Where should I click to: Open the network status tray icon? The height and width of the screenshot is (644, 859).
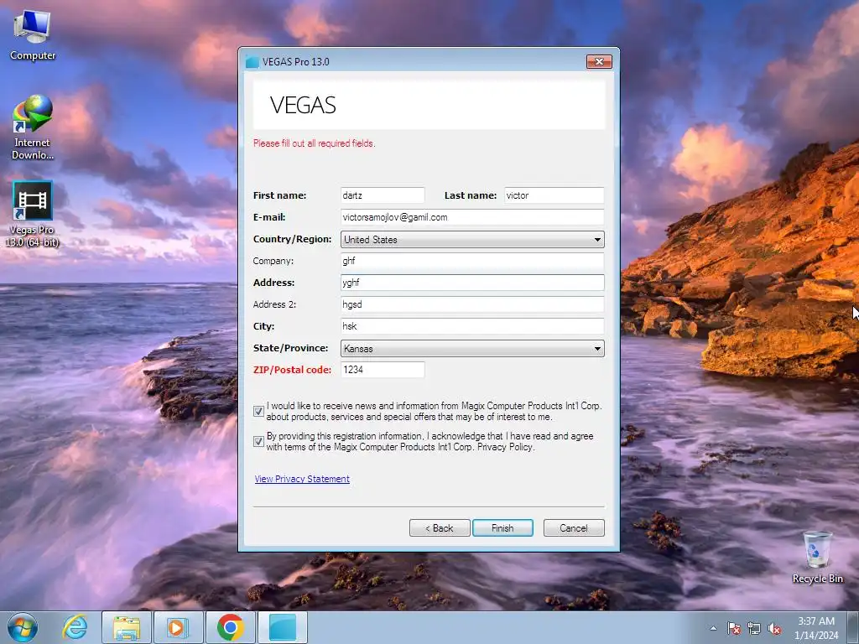(x=754, y=628)
